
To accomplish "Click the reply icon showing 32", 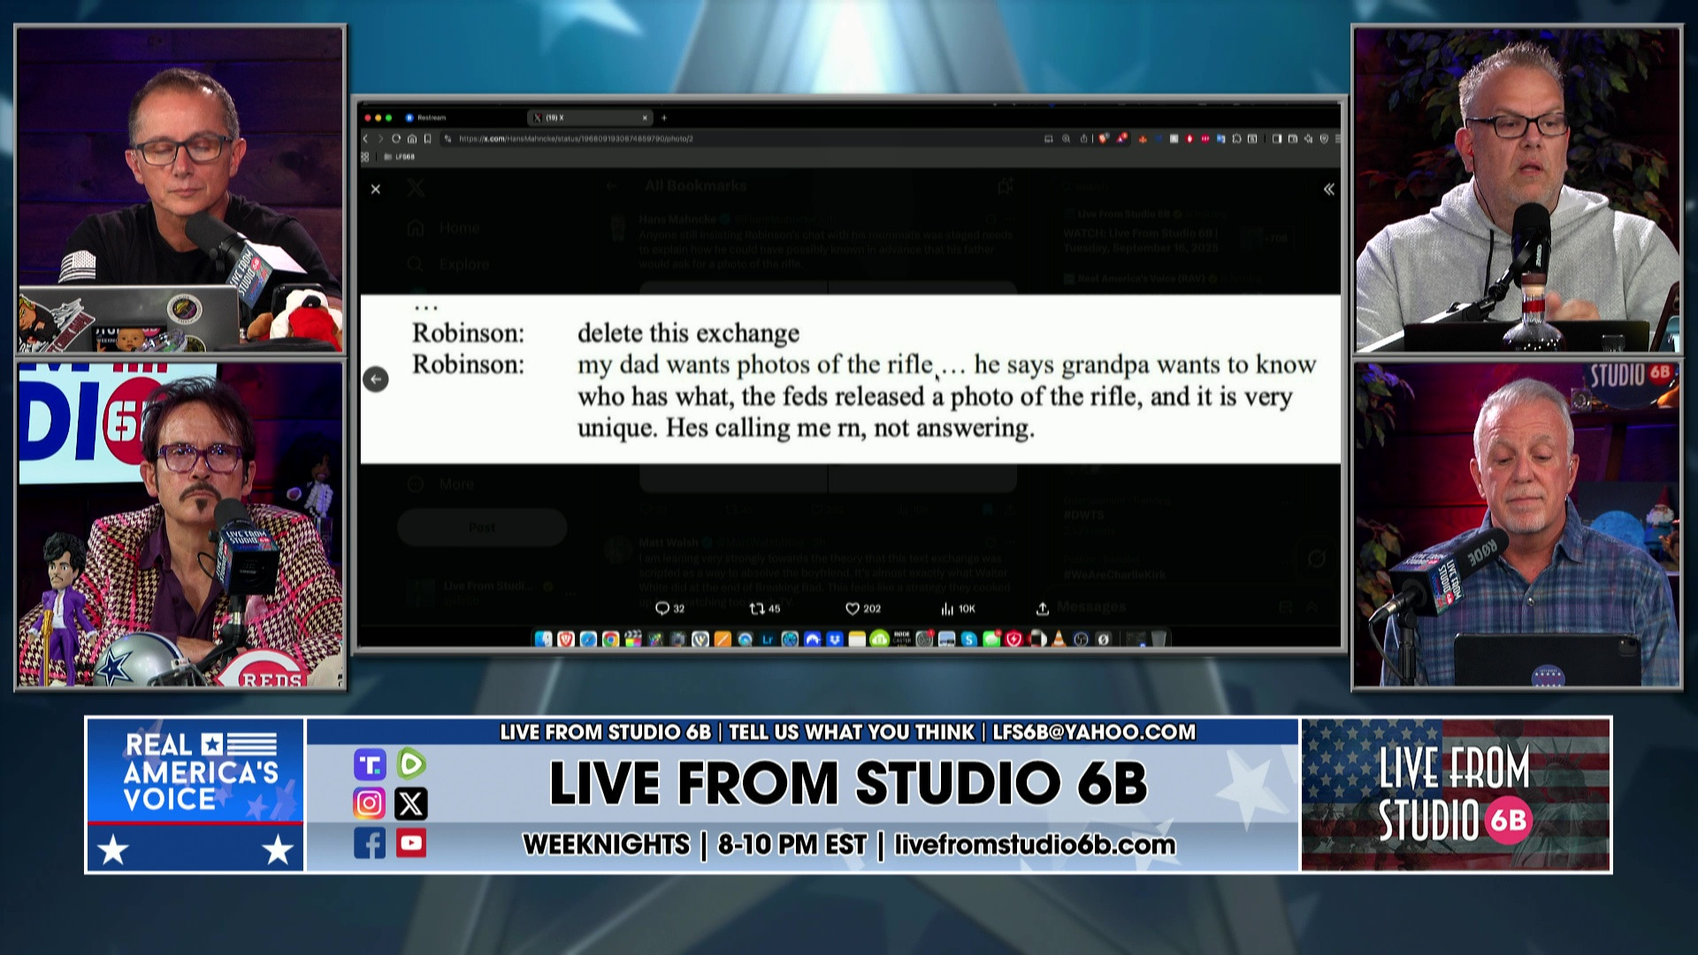I will tap(669, 608).
